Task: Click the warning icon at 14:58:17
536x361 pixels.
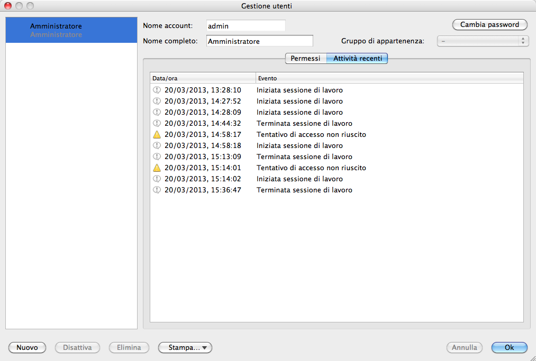Action: point(157,135)
